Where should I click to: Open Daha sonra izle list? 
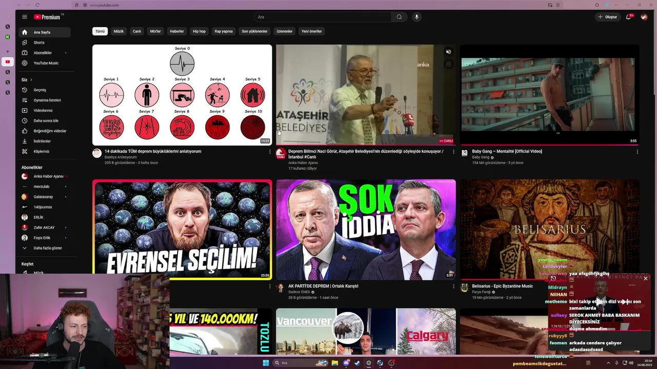(45, 120)
